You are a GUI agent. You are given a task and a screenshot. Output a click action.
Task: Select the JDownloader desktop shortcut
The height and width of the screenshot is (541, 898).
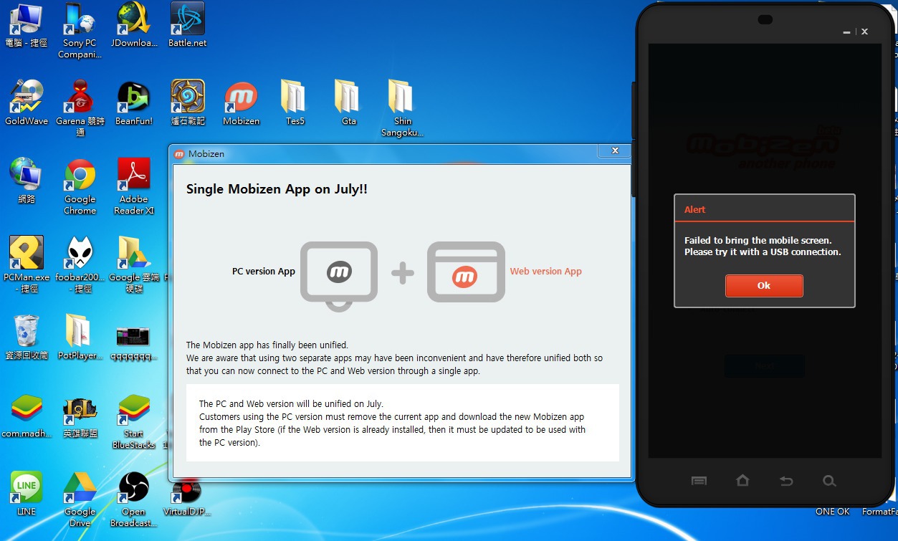[134, 25]
